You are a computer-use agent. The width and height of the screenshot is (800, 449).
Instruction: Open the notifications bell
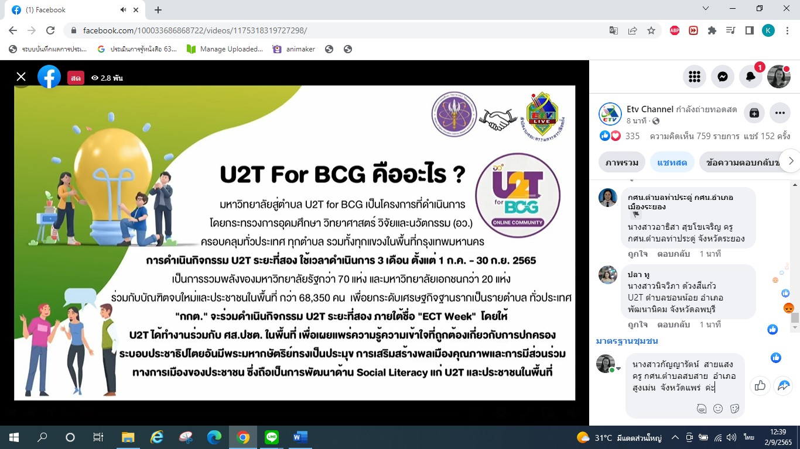tap(751, 77)
